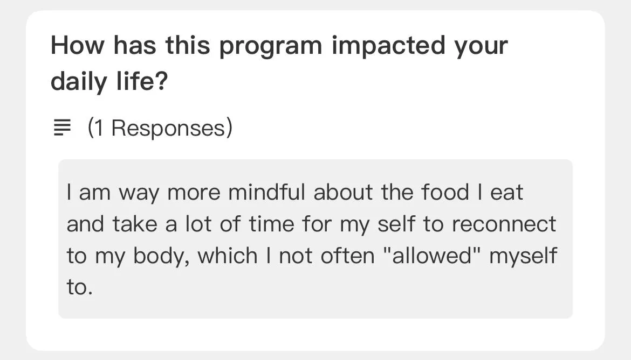Click the word "eat" ending the first response line

506,192
